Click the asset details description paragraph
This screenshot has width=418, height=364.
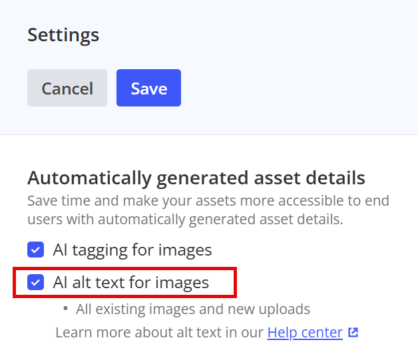pos(208,210)
